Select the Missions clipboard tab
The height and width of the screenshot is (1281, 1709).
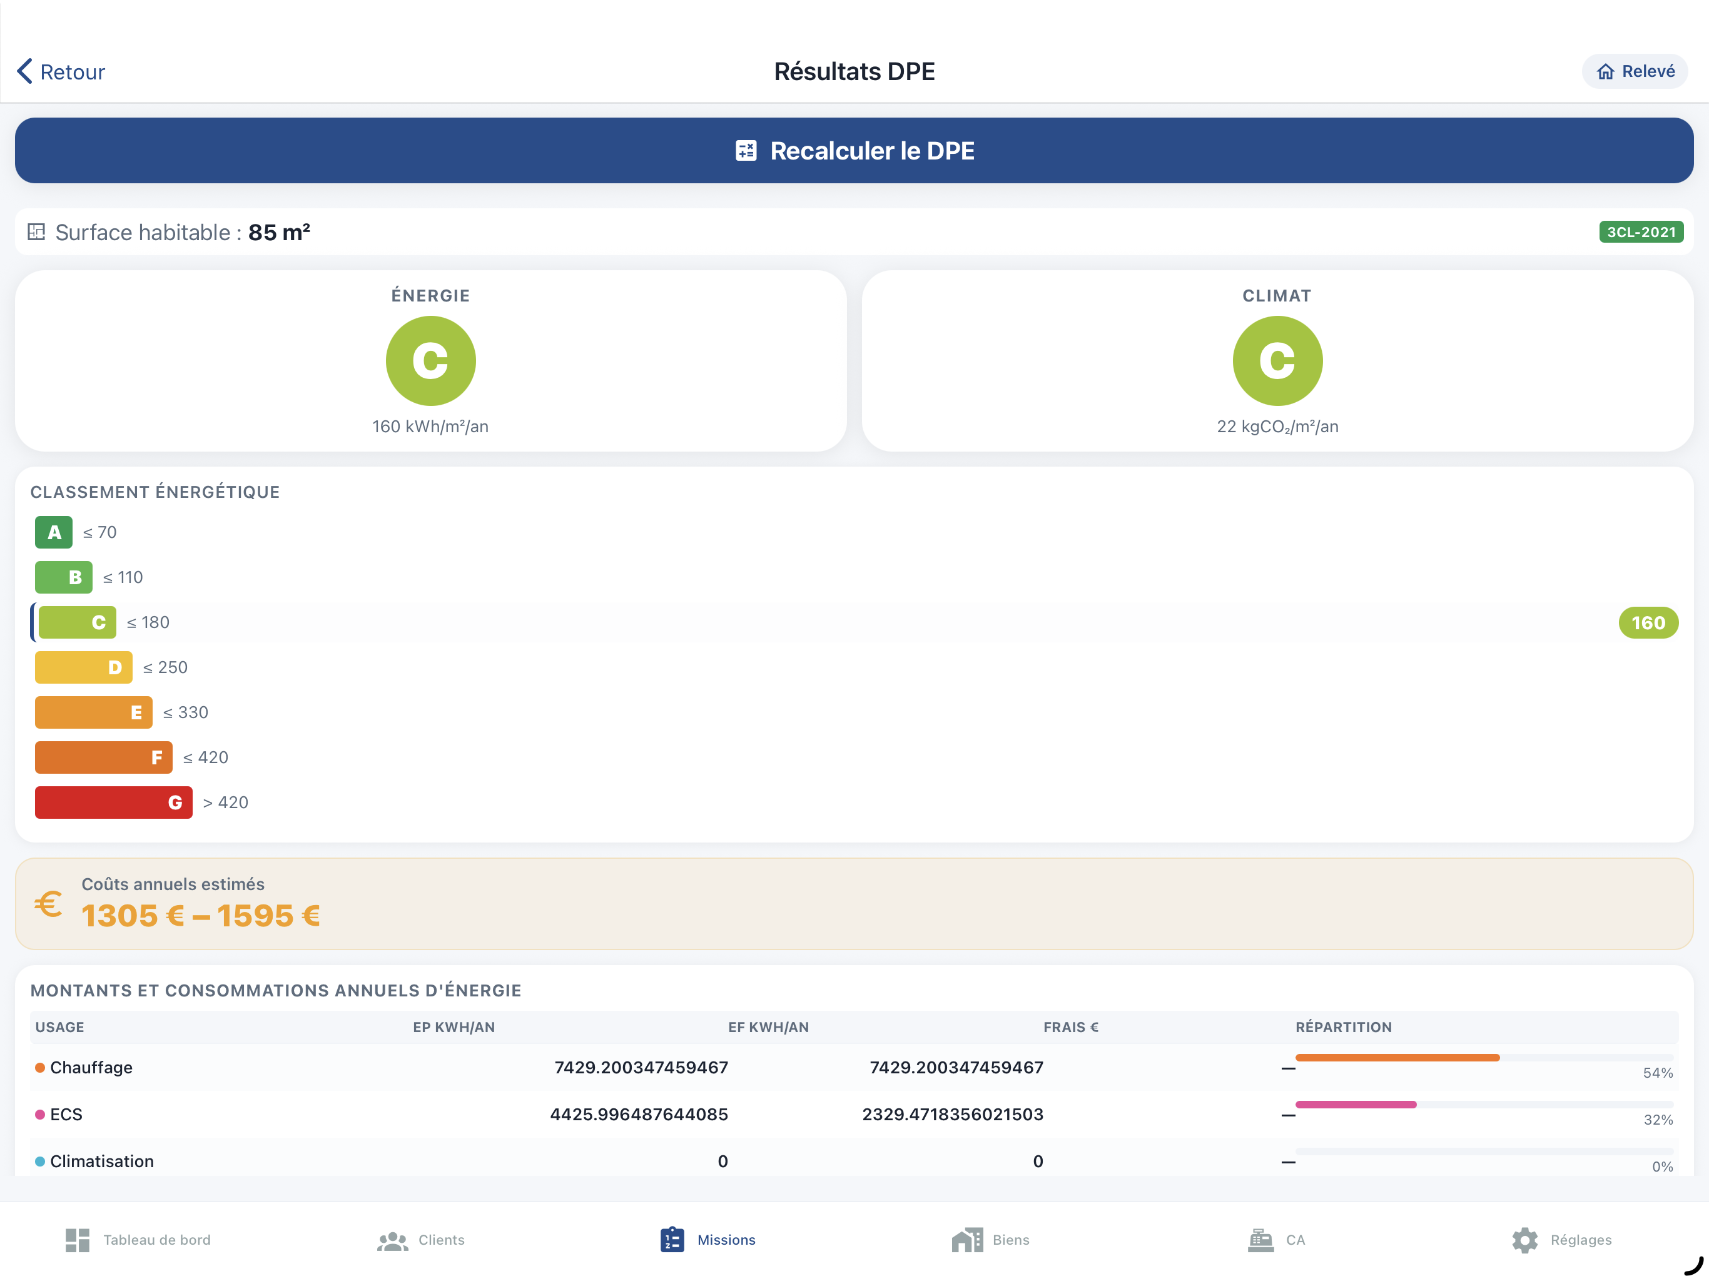[707, 1239]
